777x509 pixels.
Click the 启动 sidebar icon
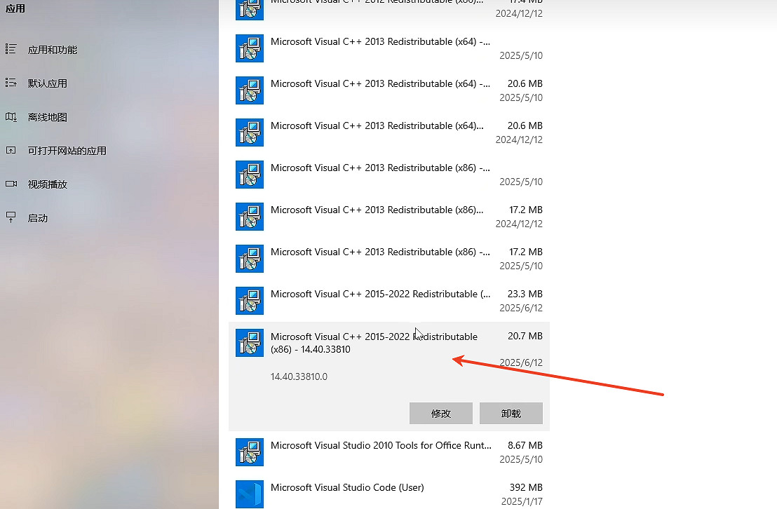14,218
